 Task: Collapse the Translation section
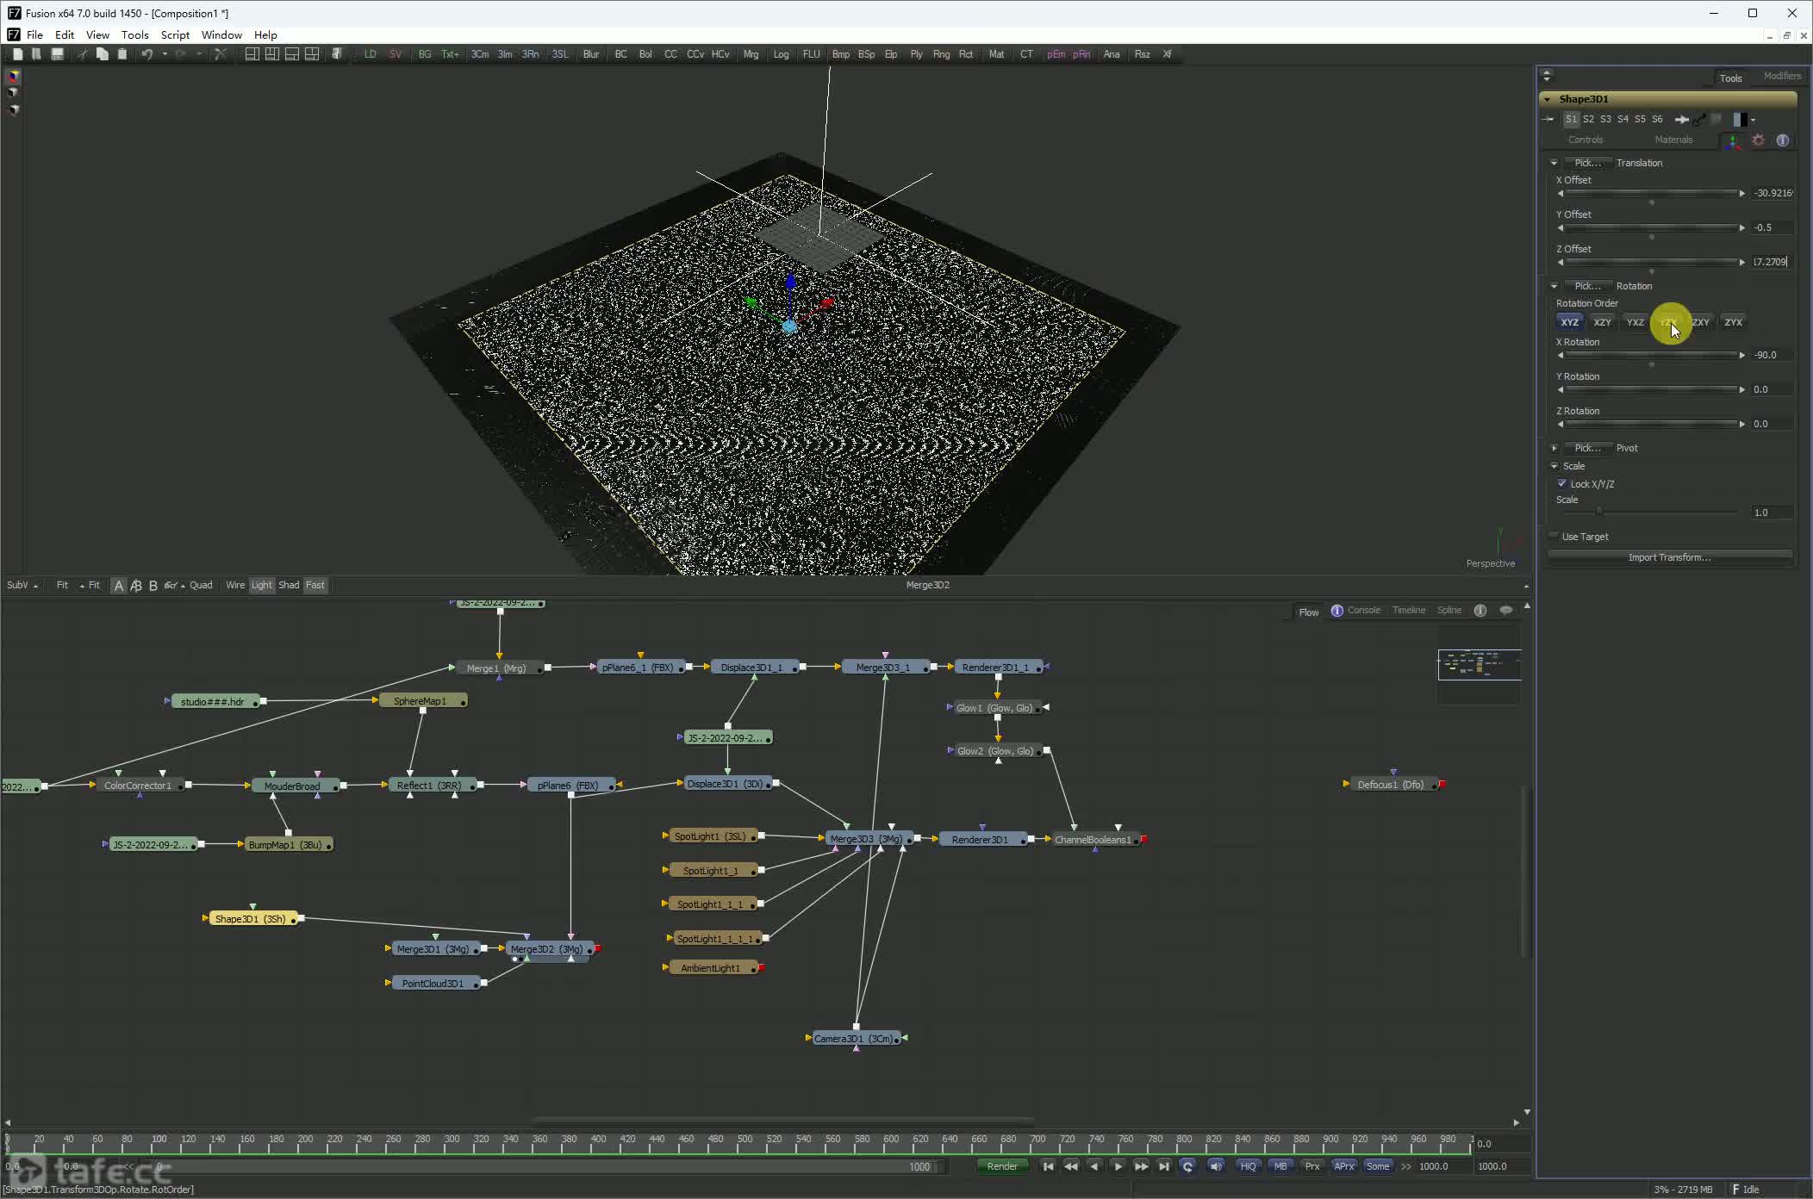pos(1554,163)
